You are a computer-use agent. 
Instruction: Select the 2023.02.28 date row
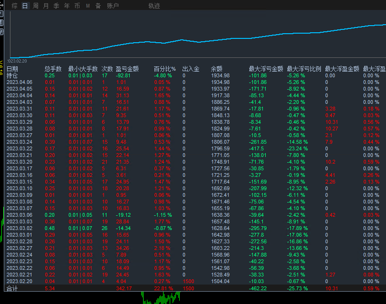pyautogui.click(x=195, y=241)
